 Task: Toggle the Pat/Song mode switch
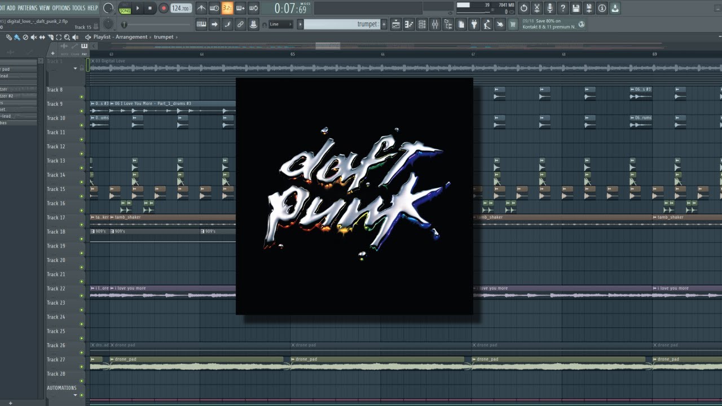tap(125, 8)
